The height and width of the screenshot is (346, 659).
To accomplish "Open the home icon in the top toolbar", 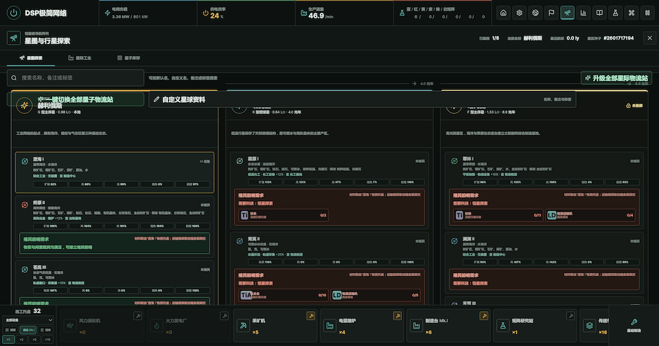I will pos(503,13).
